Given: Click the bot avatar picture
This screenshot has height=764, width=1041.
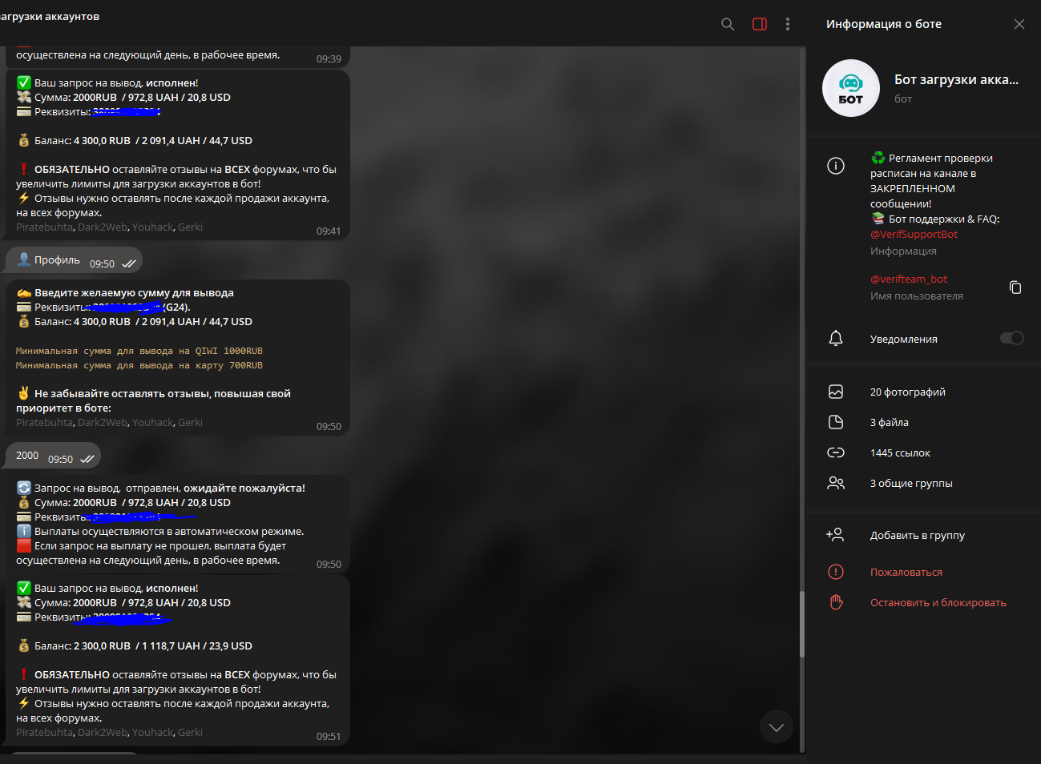Looking at the screenshot, I should pyautogui.click(x=850, y=88).
